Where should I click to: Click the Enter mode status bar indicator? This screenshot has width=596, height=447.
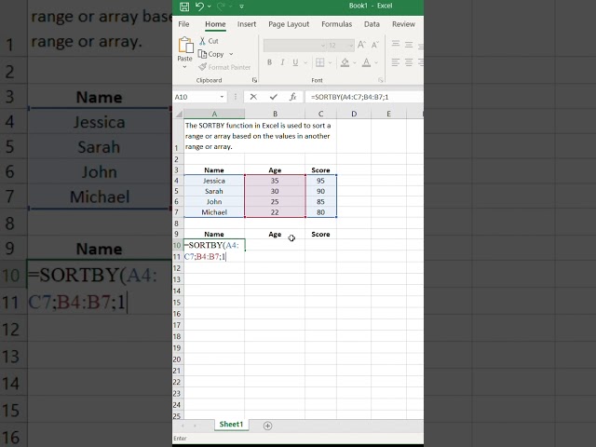(x=180, y=439)
